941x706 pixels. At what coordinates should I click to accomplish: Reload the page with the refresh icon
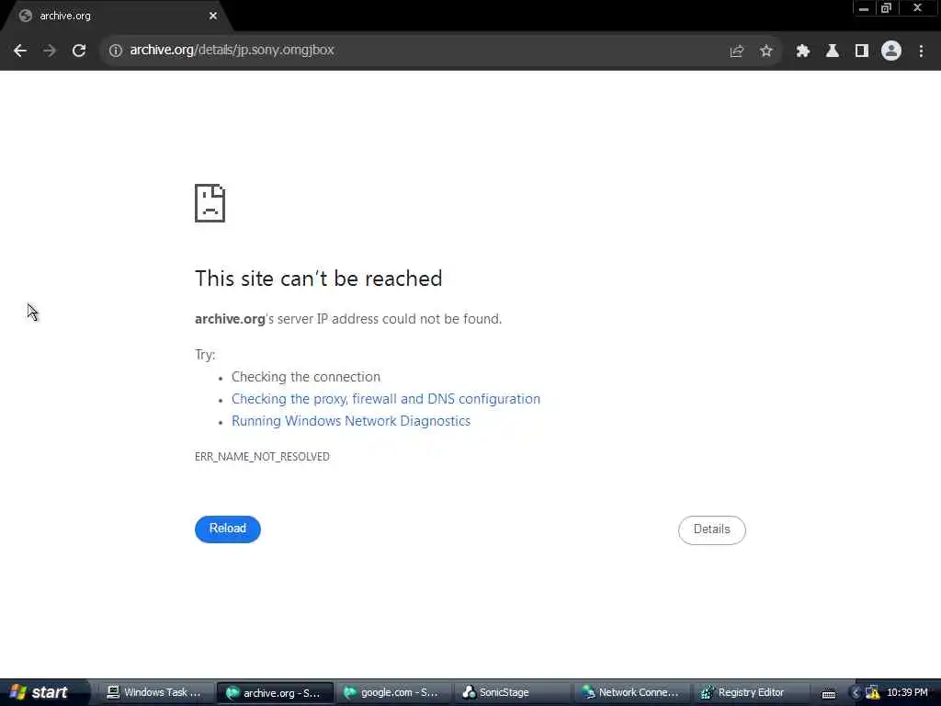79,51
